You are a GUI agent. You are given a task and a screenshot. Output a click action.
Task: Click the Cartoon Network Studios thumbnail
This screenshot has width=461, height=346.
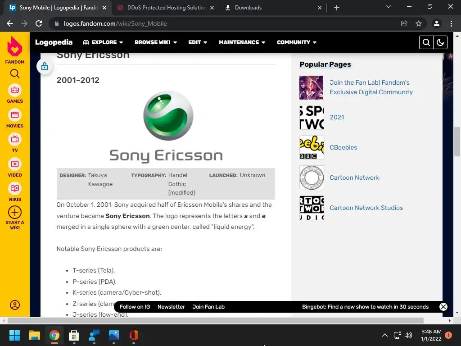click(312, 208)
